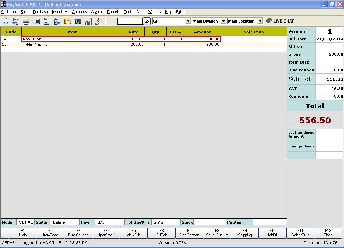Click F4 UpdtStock button
The height and width of the screenshot is (248, 344).
[106, 233]
